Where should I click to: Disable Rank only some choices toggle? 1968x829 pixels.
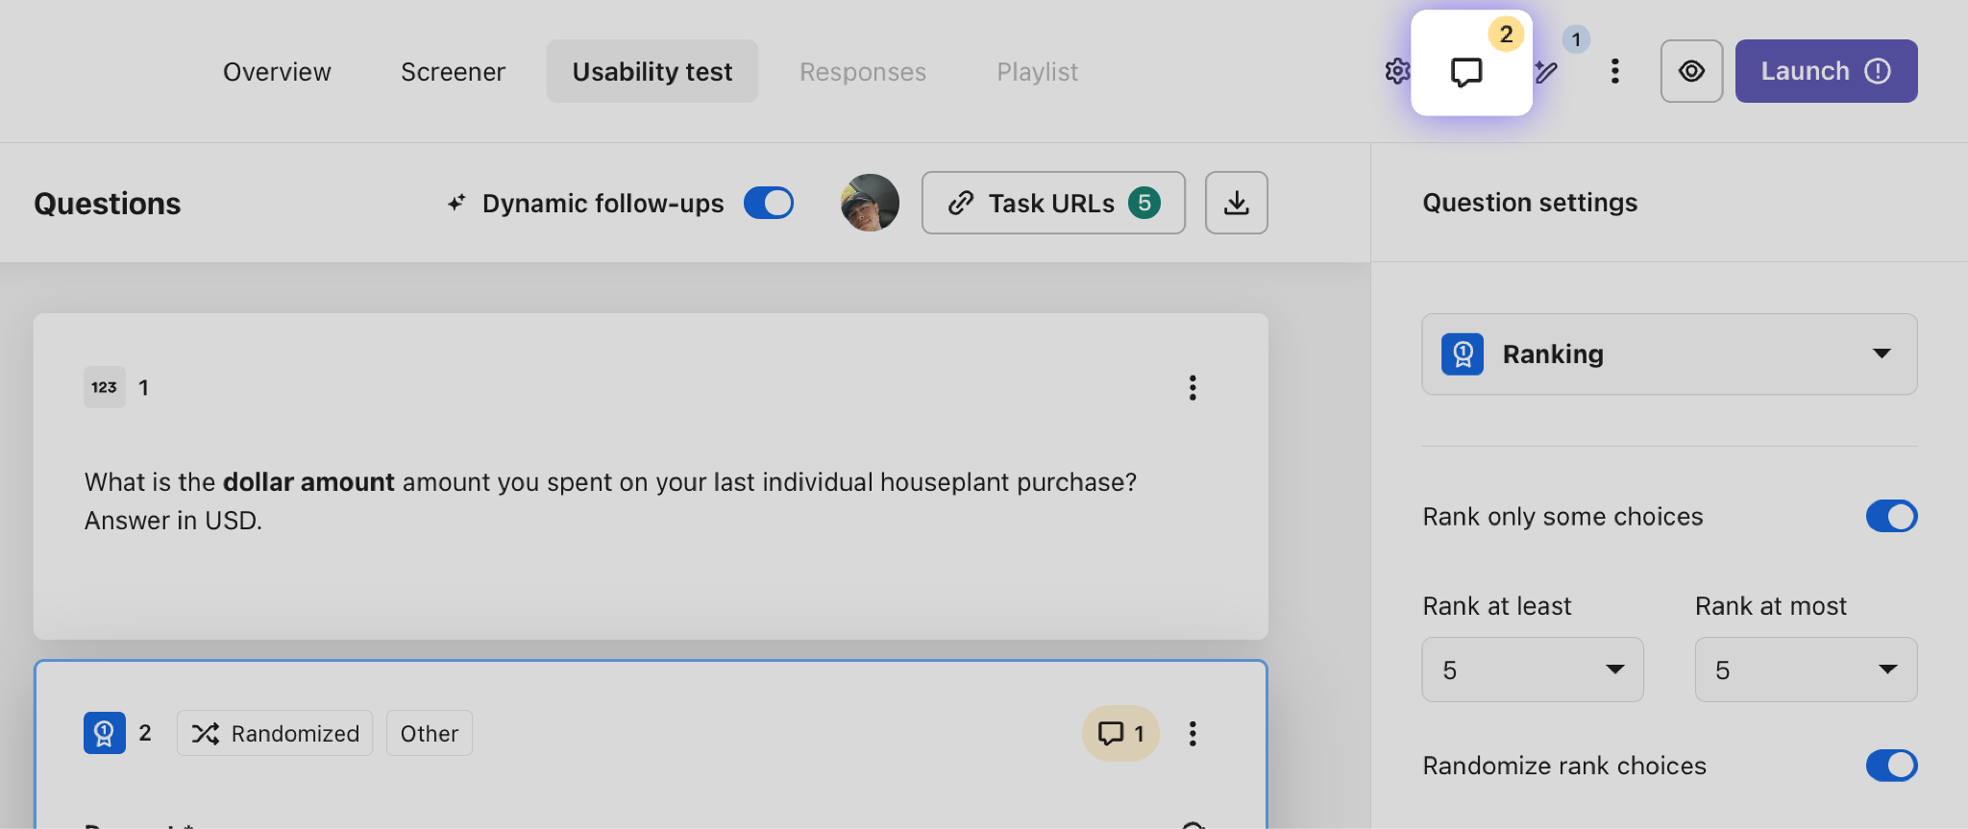coord(1891,517)
